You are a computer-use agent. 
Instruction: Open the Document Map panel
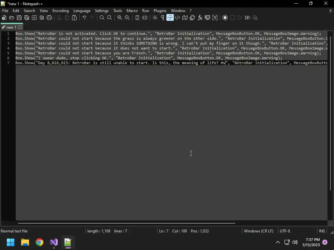[185, 18]
